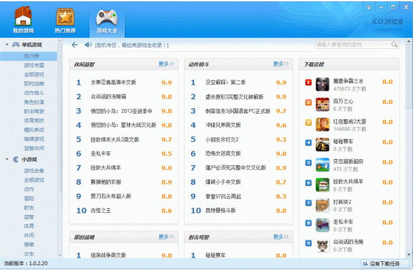Select 射击驾驶 in the sidebar

pos(34,112)
